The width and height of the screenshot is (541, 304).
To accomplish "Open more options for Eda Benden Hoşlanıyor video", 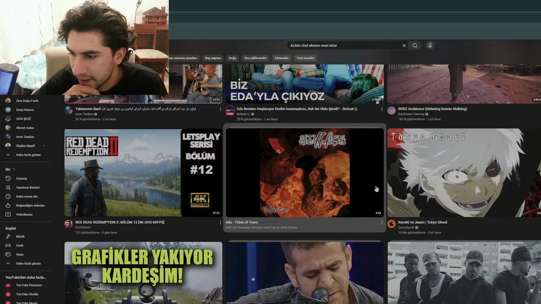I will pyautogui.click(x=382, y=109).
